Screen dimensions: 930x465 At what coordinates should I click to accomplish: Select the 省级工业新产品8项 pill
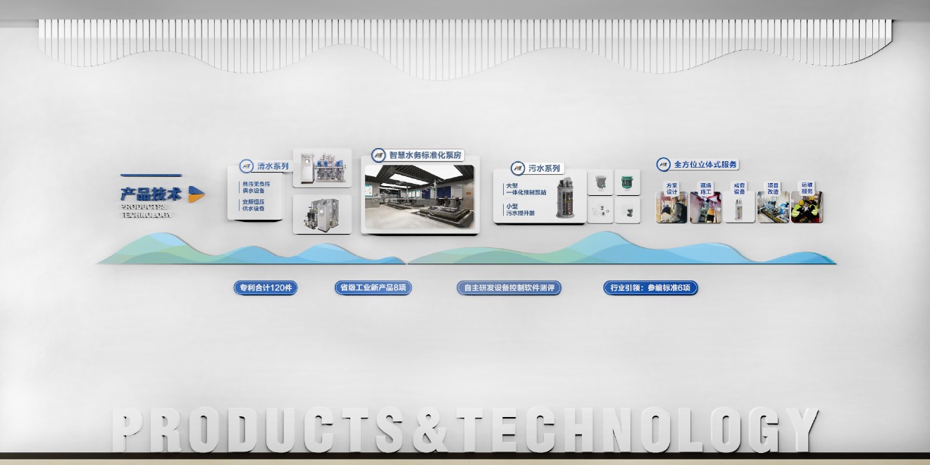click(x=373, y=287)
